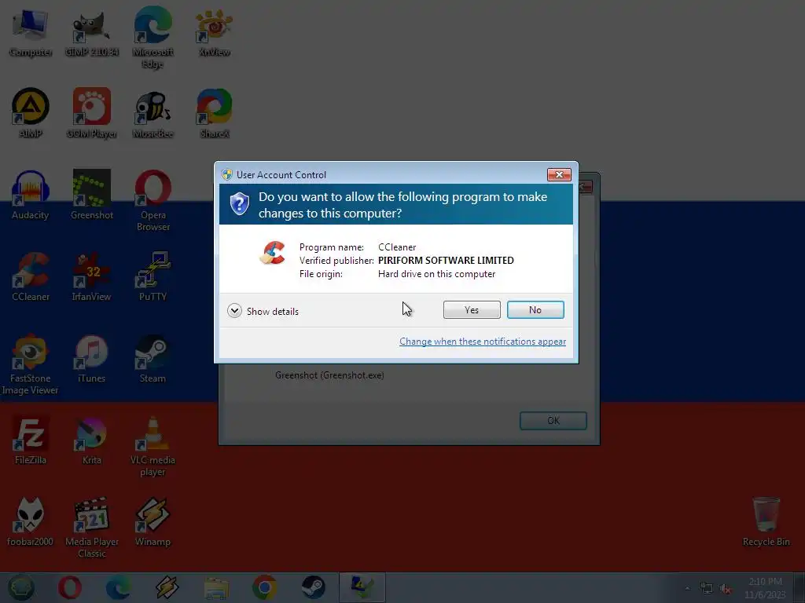Launch Opera from the taskbar
805x603 pixels.
click(x=70, y=587)
